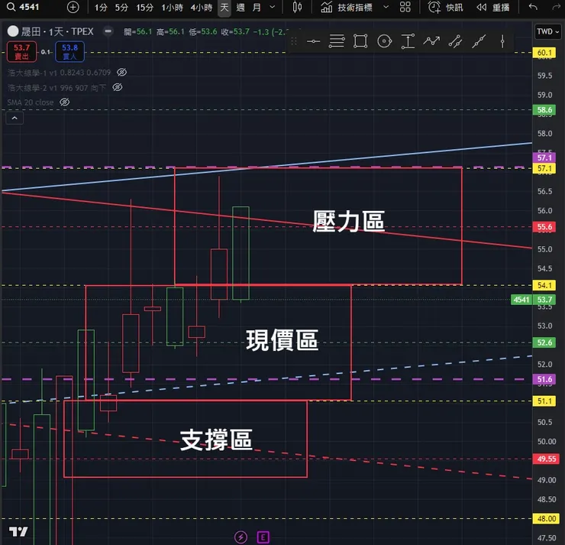Select the horizontal line drawing tool
This screenshot has width=565, height=545.
pos(314,41)
